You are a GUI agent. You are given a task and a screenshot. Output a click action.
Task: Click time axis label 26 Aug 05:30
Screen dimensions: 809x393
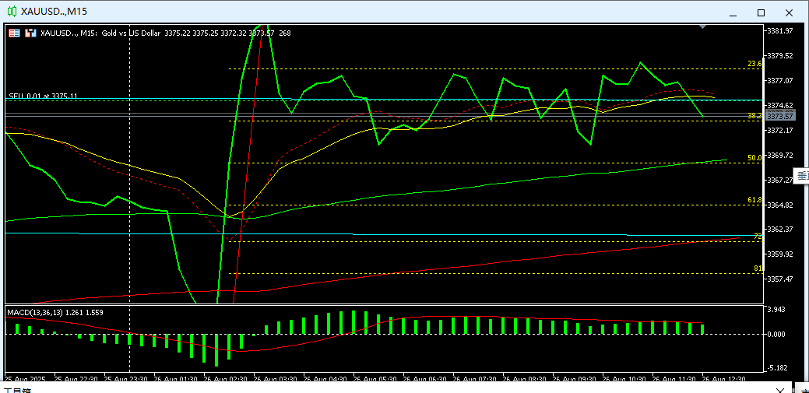375,379
